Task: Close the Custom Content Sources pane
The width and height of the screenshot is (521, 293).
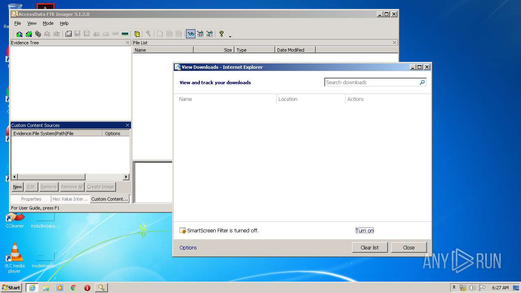Action: 127,125
